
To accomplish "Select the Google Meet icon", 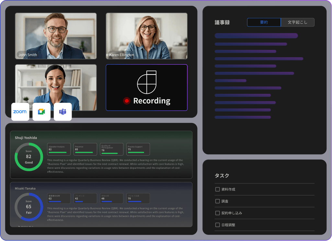I will click(41, 112).
